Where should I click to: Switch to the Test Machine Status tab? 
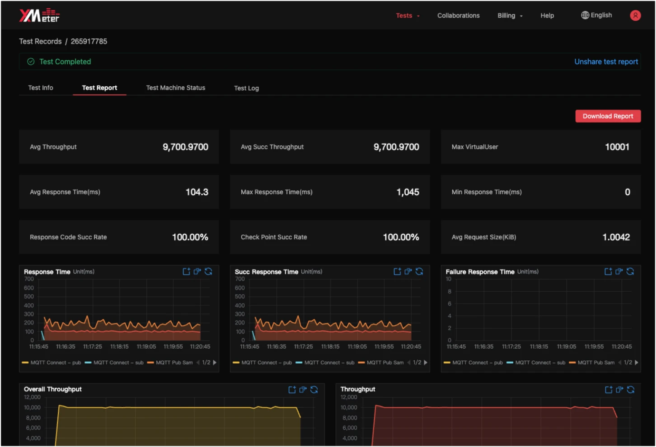tap(176, 88)
